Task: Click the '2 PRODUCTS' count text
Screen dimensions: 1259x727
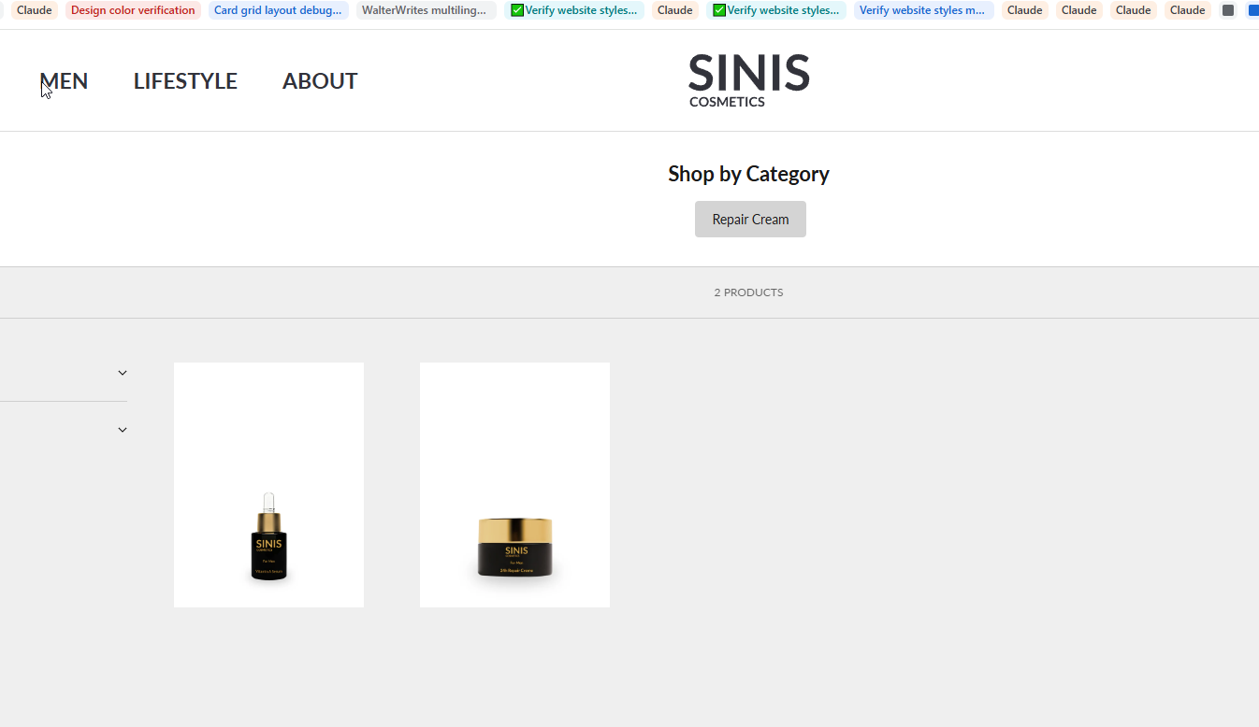Action: 748,292
